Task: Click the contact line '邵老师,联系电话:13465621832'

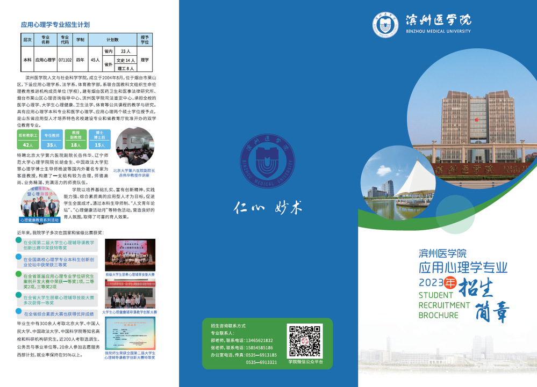Action: pyautogui.click(x=242, y=340)
